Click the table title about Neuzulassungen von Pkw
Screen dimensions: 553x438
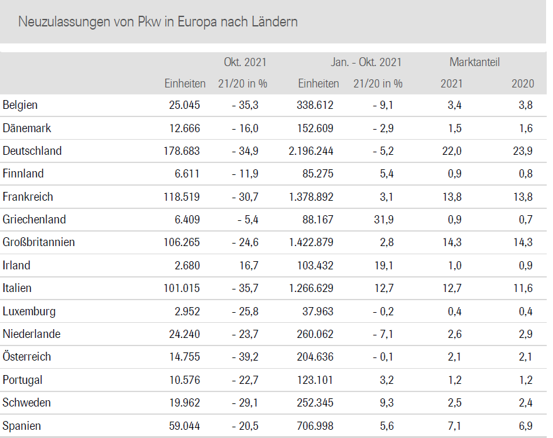pyautogui.click(x=158, y=22)
